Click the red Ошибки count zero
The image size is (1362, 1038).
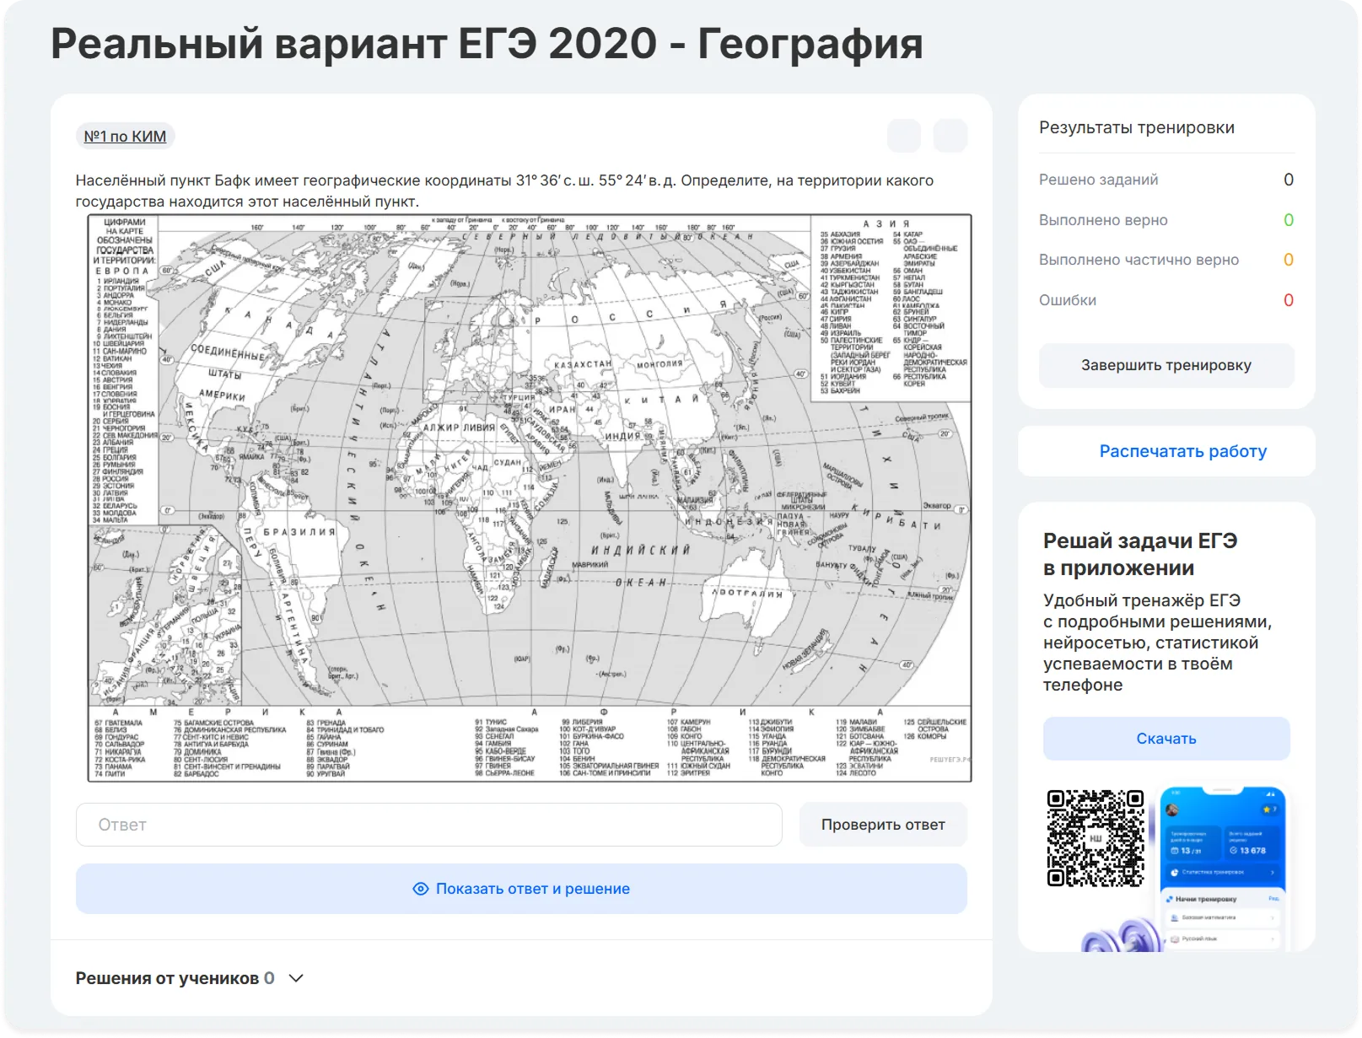coord(1288,300)
